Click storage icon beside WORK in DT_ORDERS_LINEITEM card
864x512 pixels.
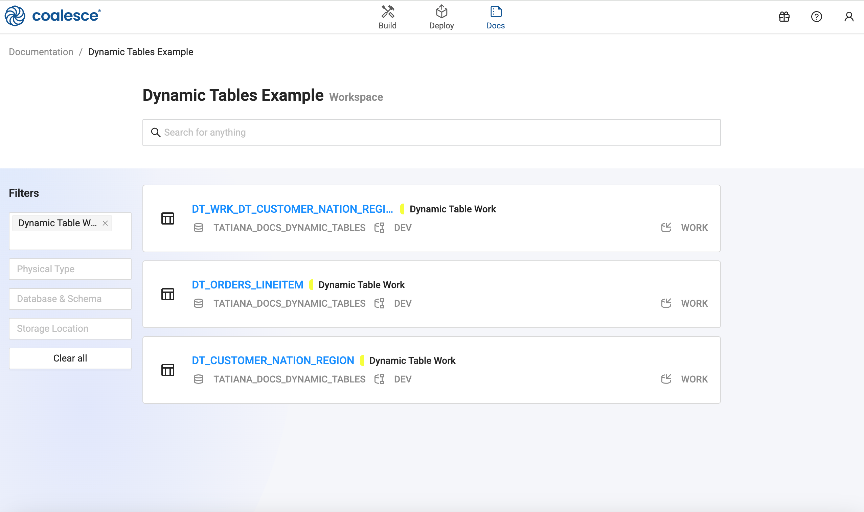666,303
